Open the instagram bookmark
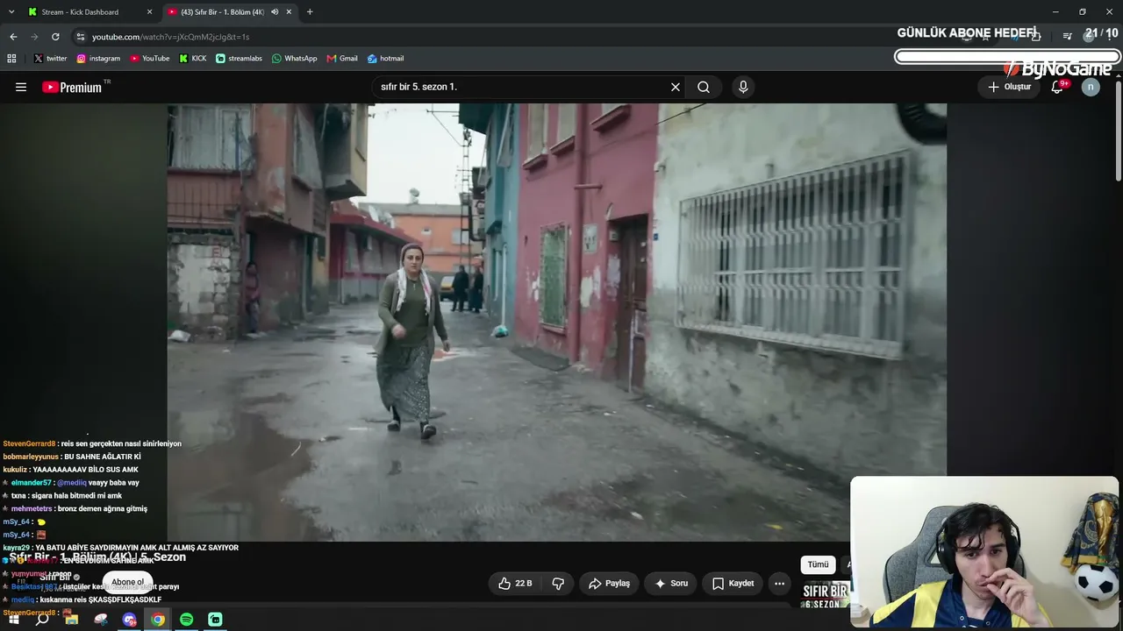Image resolution: width=1123 pixels, height=631 pixels. click(x=98, y=59)
